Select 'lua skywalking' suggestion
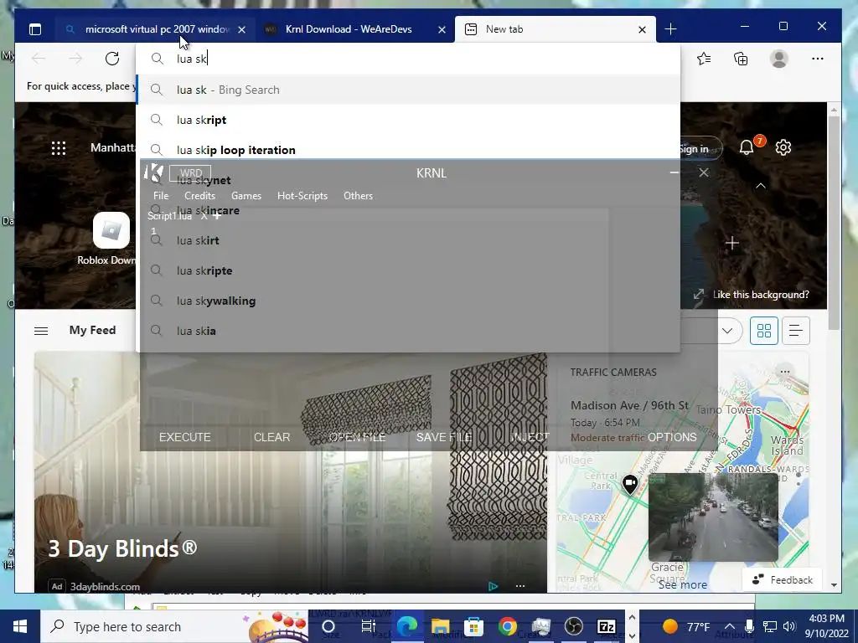Viewport: 858px width, 643px height. click(408, 301)
